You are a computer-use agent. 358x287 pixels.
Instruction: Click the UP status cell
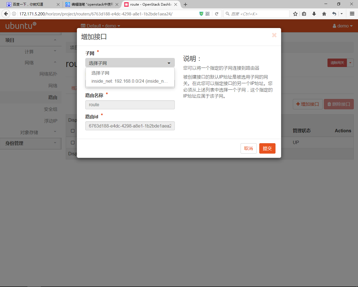(x=296, y=142)
